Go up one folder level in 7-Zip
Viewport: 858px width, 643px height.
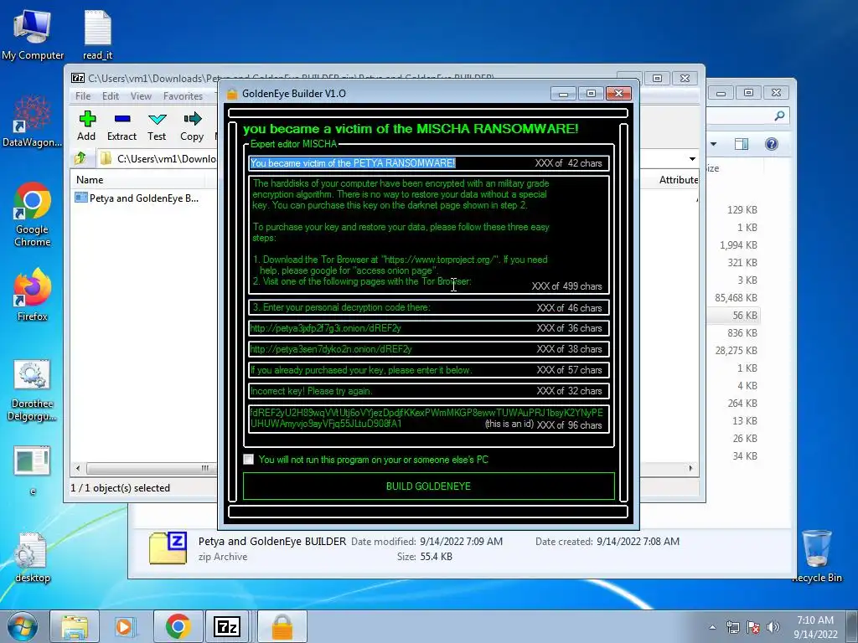[x=80, y=158]
